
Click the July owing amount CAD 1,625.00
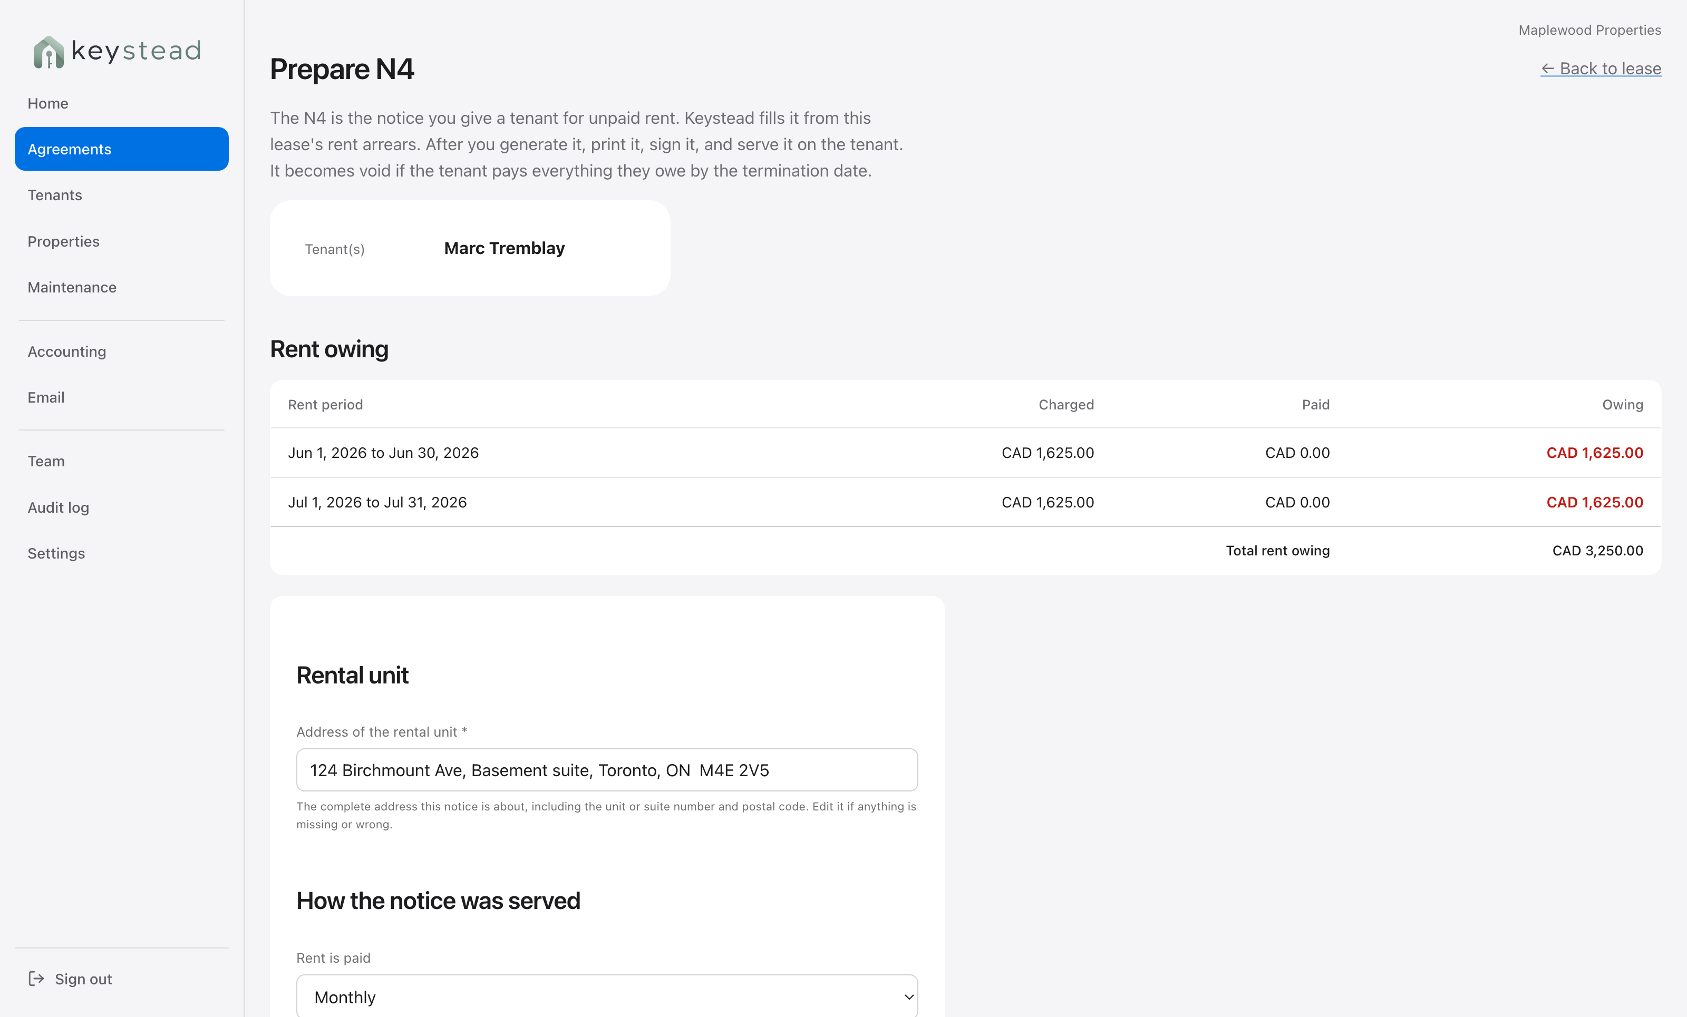(x=1595, y=502)
